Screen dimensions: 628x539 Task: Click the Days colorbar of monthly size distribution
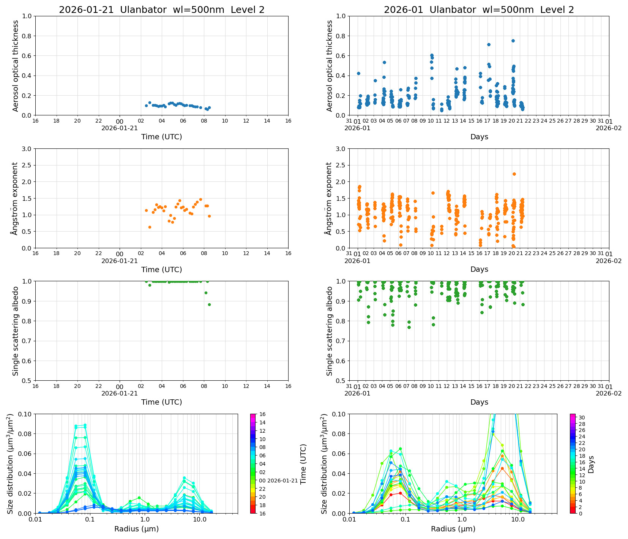tap(573, 463)
